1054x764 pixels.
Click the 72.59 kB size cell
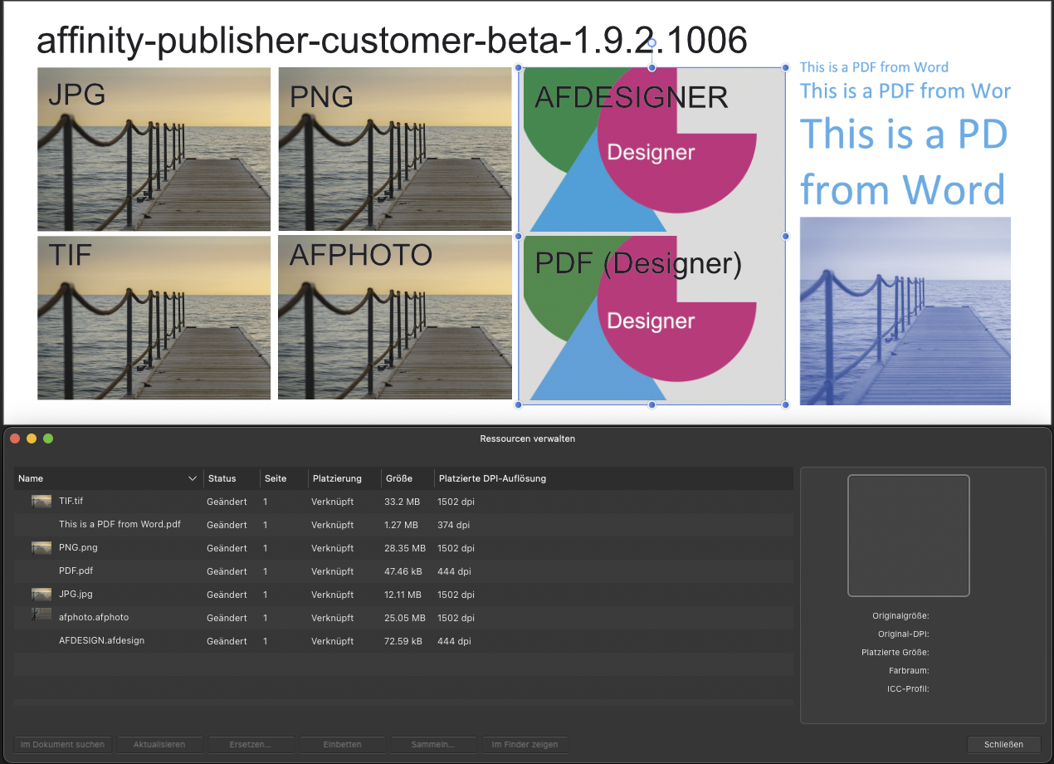click(403, 641)
